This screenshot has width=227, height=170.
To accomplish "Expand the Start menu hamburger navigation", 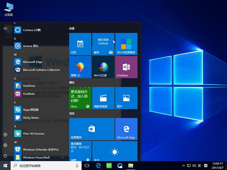I will coord(5,28).
